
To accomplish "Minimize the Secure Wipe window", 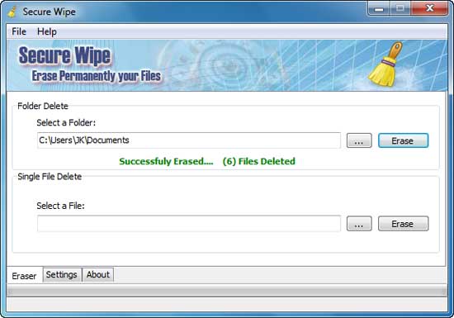I will [379, 9].
